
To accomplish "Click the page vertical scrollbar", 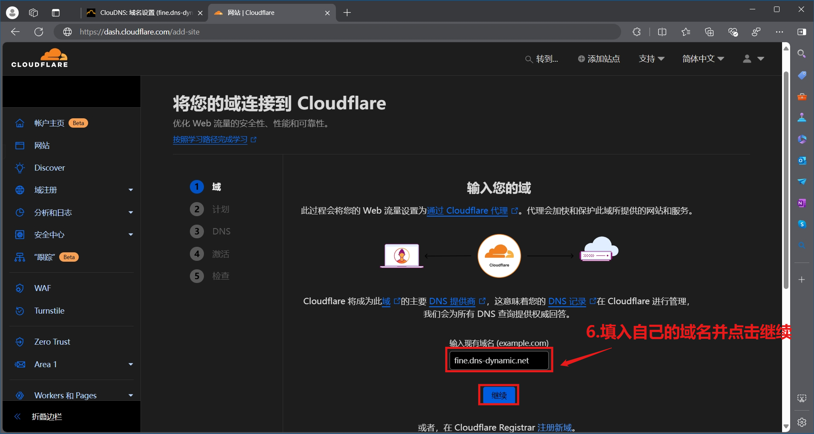I will pos(786,181).
